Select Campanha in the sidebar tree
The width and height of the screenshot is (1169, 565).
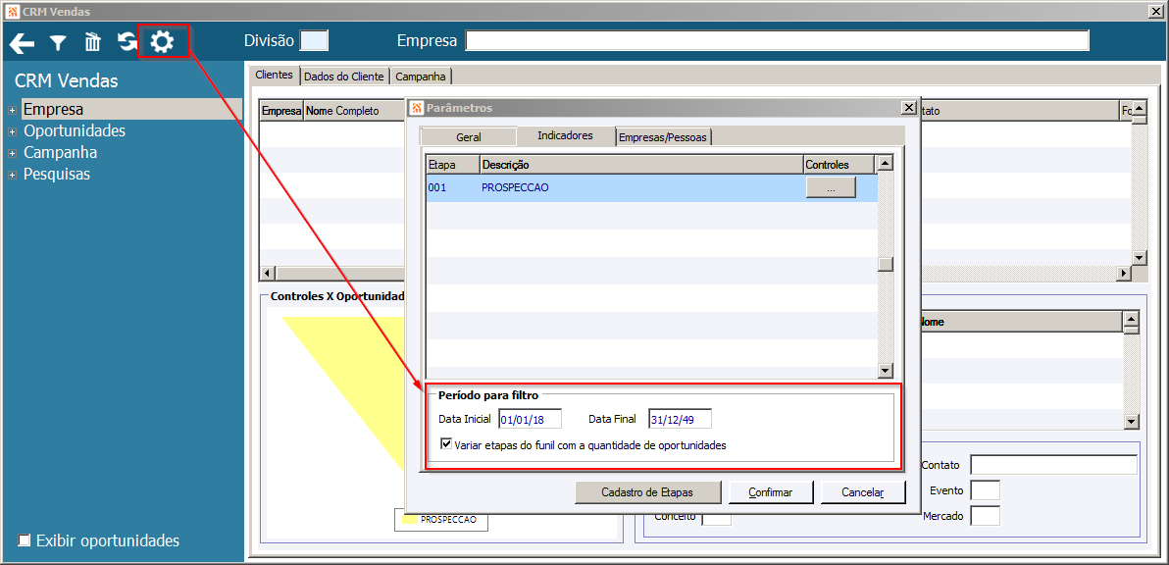click(x=61, y=153)
